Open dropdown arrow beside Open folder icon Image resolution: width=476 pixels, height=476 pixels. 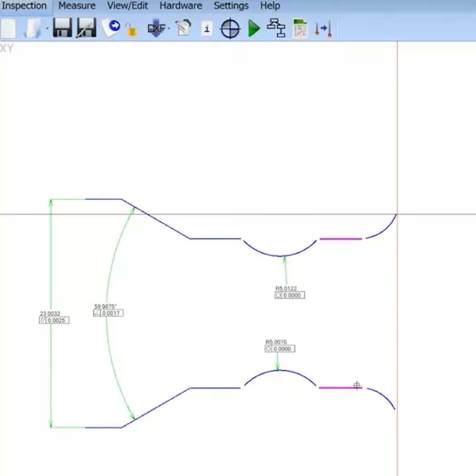(x=47, y=29)
